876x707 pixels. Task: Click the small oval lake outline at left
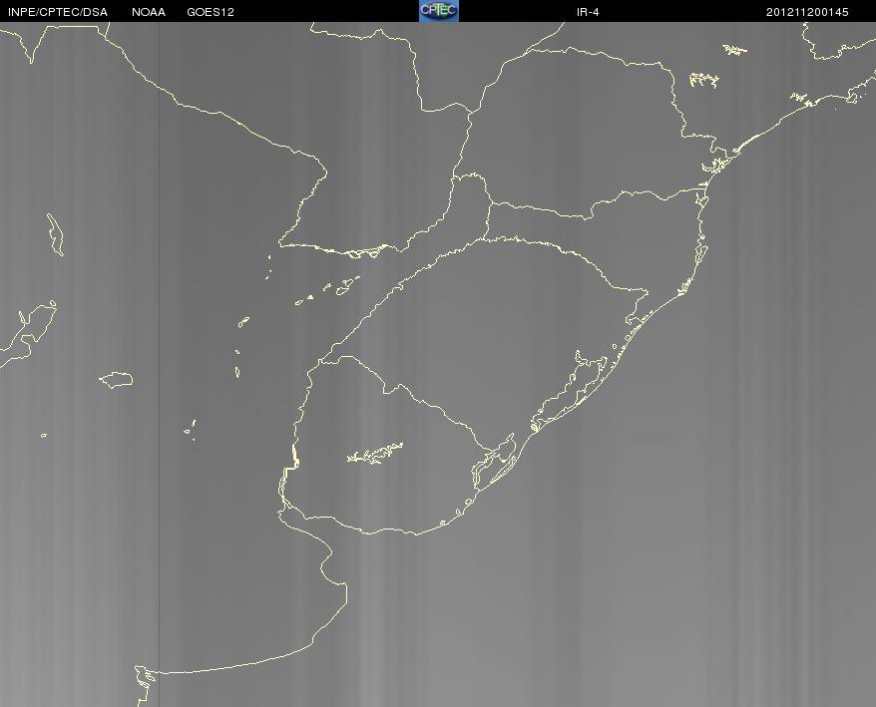(117, 380)
